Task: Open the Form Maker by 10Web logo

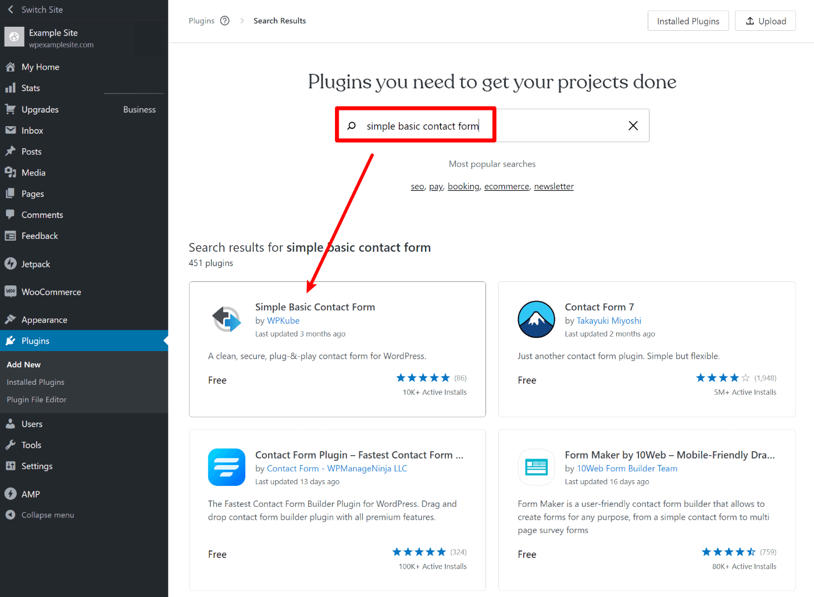Action: [x=536, y=467]
